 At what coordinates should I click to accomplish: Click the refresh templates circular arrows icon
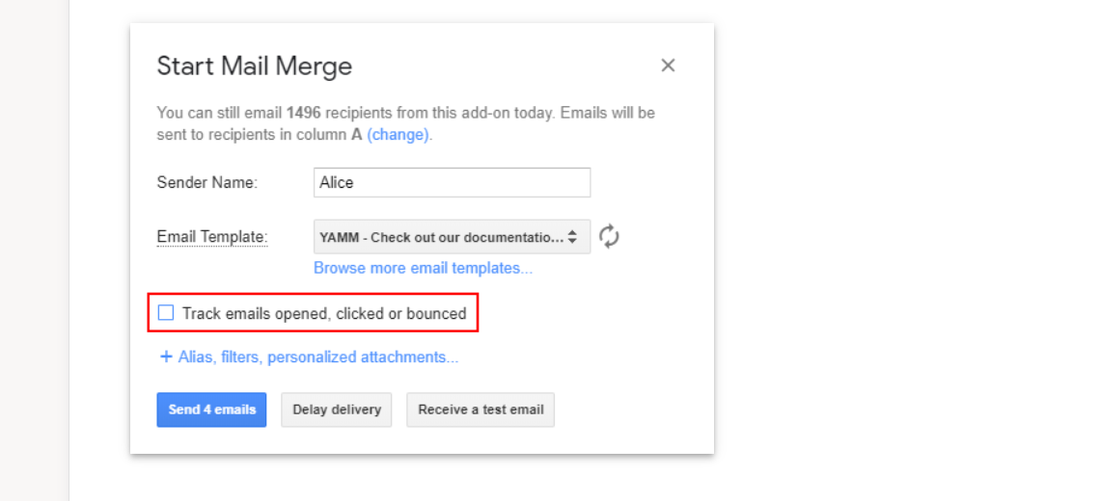609,236
